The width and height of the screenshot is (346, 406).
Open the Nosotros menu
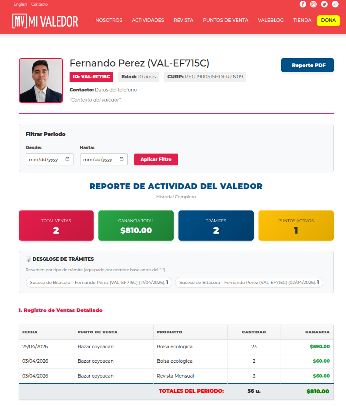click(x=108, y=20)
